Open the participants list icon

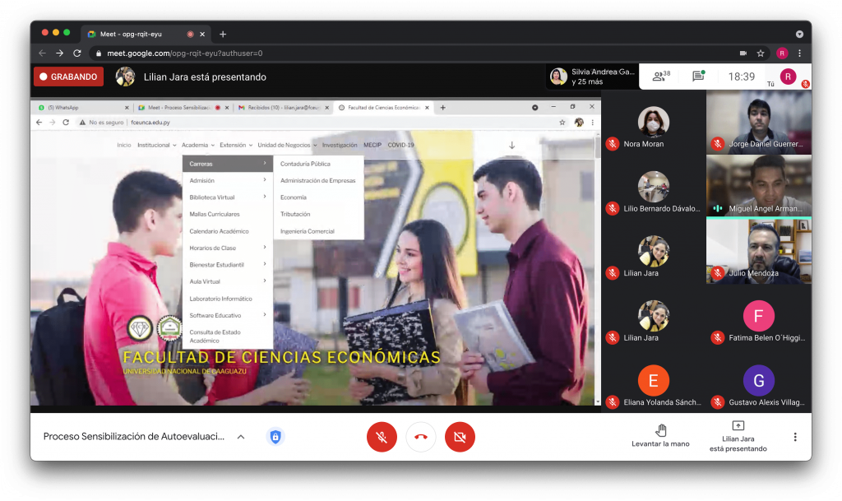659,77
